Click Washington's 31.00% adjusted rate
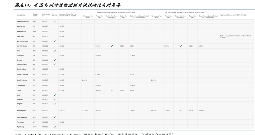Screen dimensions: 255x135 pos(201,110)
